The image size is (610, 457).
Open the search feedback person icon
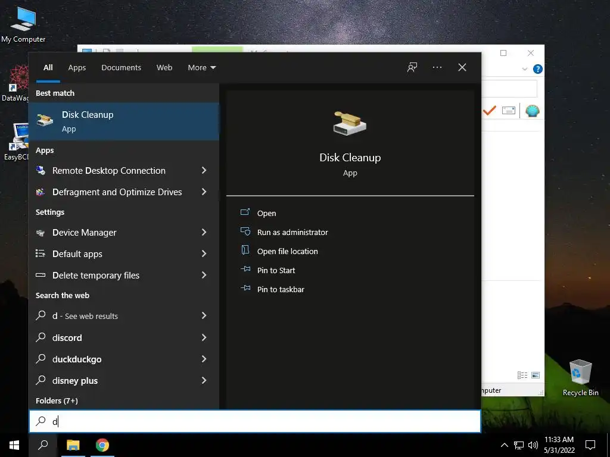pyautogui.click(x=412, y=67)
